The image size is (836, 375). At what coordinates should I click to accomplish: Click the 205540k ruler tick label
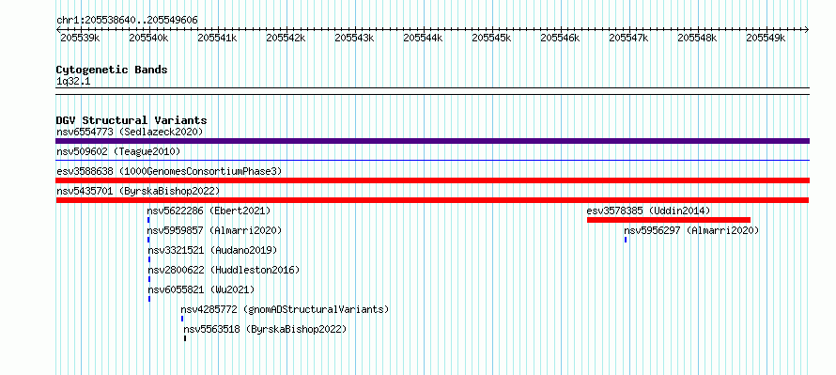tap(148, 38)
